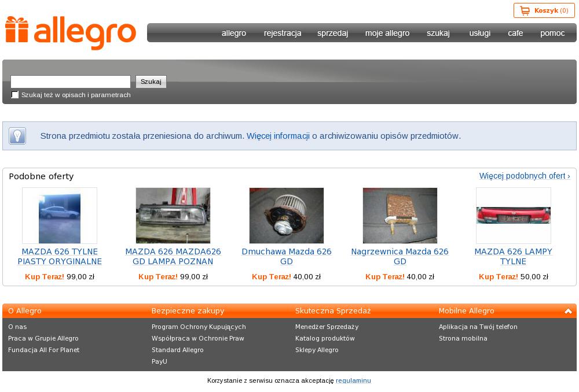579x392 pixels.
Task: Open Praca w Grupie Allegro link
Action: pos(43,338)
